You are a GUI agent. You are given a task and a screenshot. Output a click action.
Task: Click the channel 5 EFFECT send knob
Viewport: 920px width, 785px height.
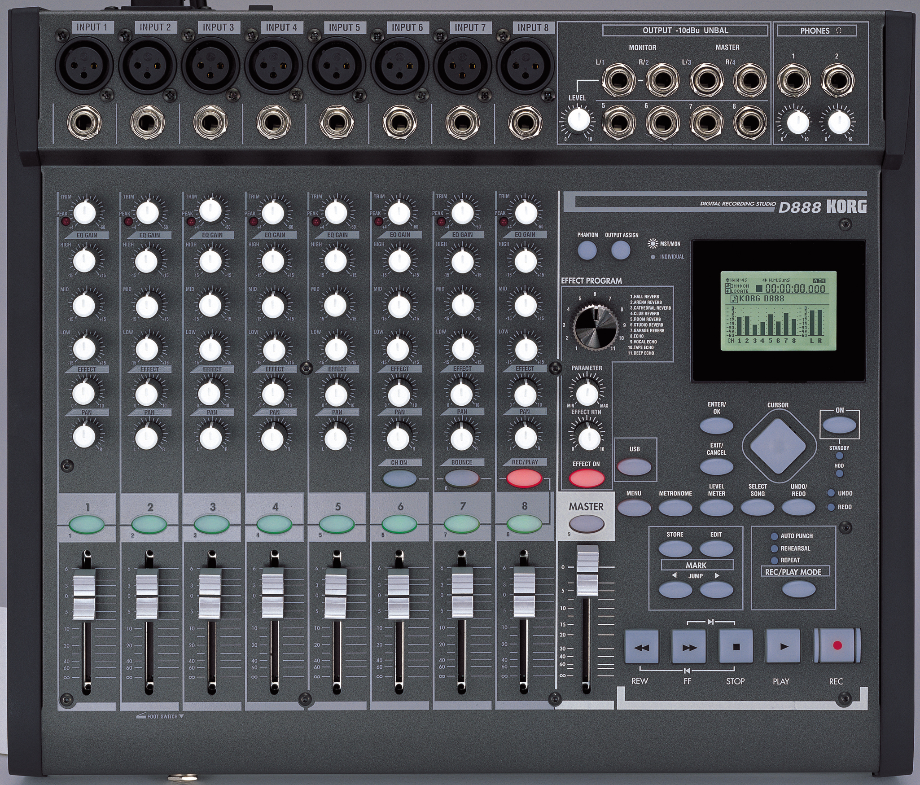point(336,394)
